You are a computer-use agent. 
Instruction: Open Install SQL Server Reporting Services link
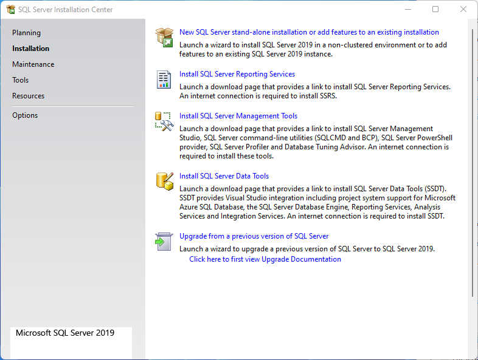coord(237,74)
